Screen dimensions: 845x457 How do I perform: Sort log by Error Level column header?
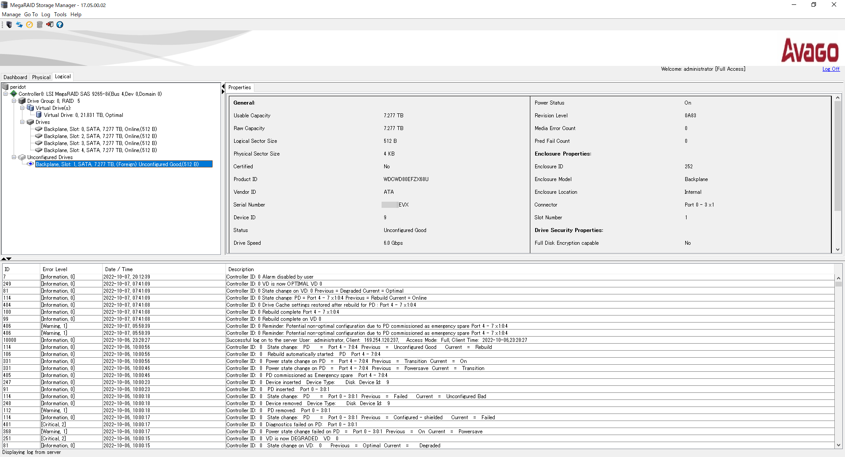click(71, 269)
